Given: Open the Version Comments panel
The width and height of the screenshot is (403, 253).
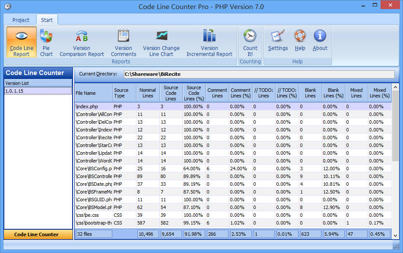Looking at the screenshot, I should coord(124,42).
